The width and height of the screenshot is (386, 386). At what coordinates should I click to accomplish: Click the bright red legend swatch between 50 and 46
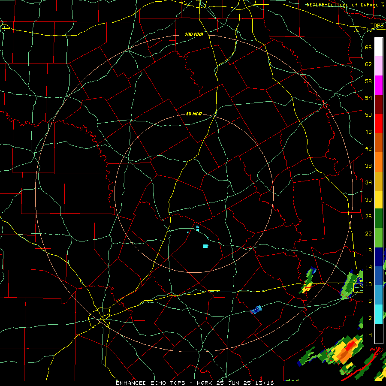pos(379,124)
